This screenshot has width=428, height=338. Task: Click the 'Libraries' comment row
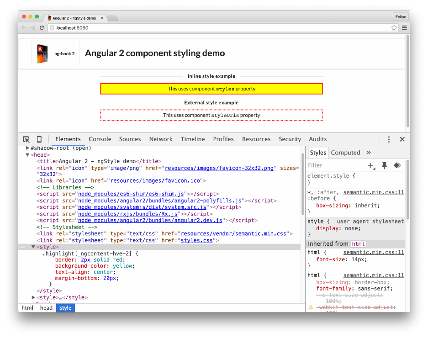[x=65, y=188]
